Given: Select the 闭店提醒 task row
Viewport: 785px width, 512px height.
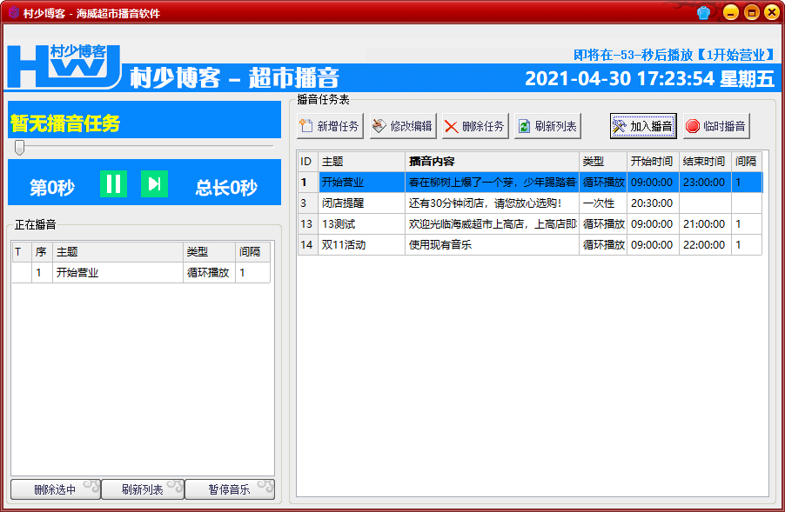Looking at the screenshot, I should [530, 203].
